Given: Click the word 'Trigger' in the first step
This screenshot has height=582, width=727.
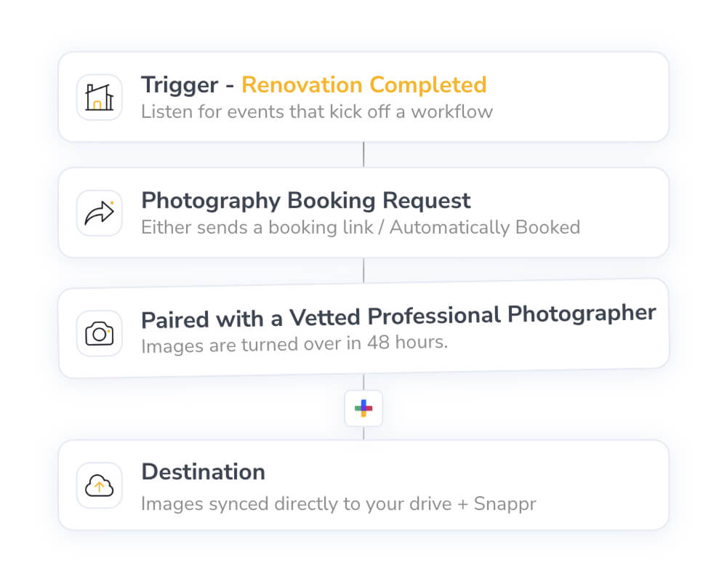Looking at the screenshot, I should tap(179, 84).
